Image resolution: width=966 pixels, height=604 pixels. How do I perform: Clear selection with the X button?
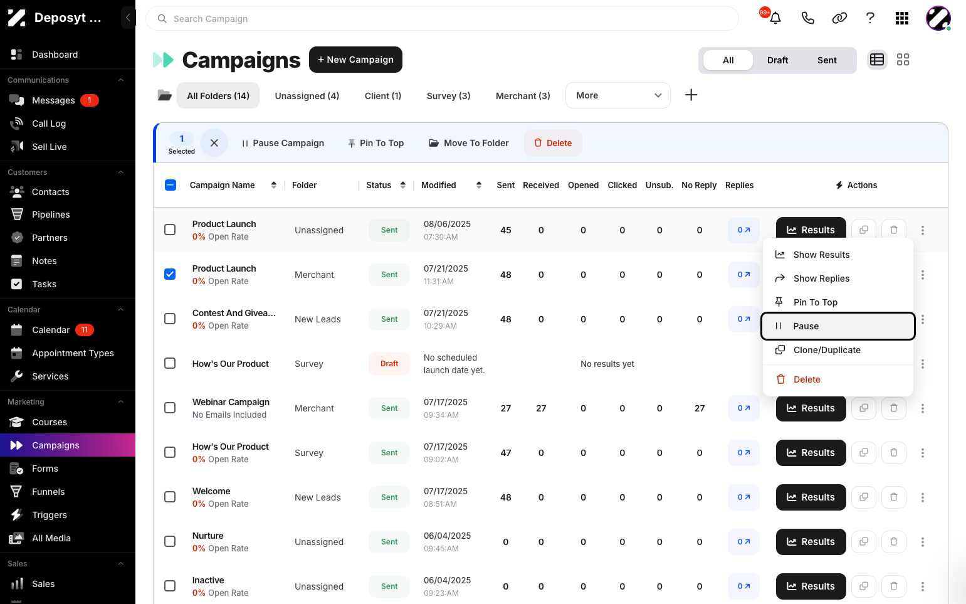coord(214,143)
